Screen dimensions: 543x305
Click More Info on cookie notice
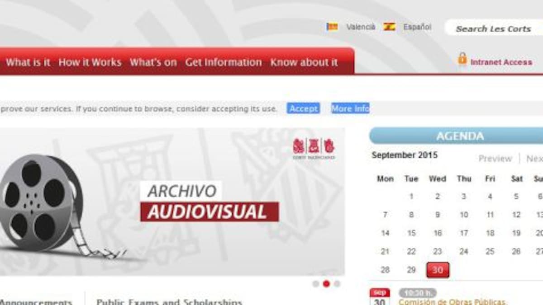click(x=350, y=108)
